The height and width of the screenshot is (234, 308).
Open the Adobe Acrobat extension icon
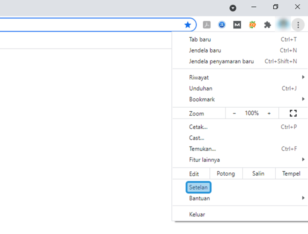click(x=207, y=25)
